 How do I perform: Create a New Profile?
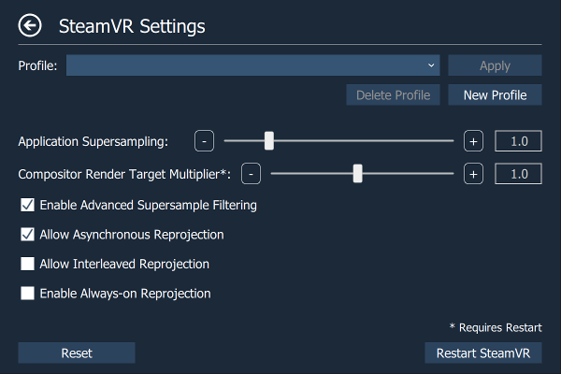pyautogui.click(x=495, y=94)
